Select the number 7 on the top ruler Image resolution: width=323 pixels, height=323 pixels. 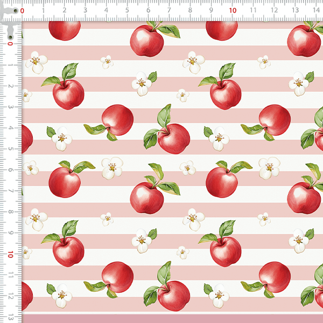pyautogui.click(x=169, y=10)
